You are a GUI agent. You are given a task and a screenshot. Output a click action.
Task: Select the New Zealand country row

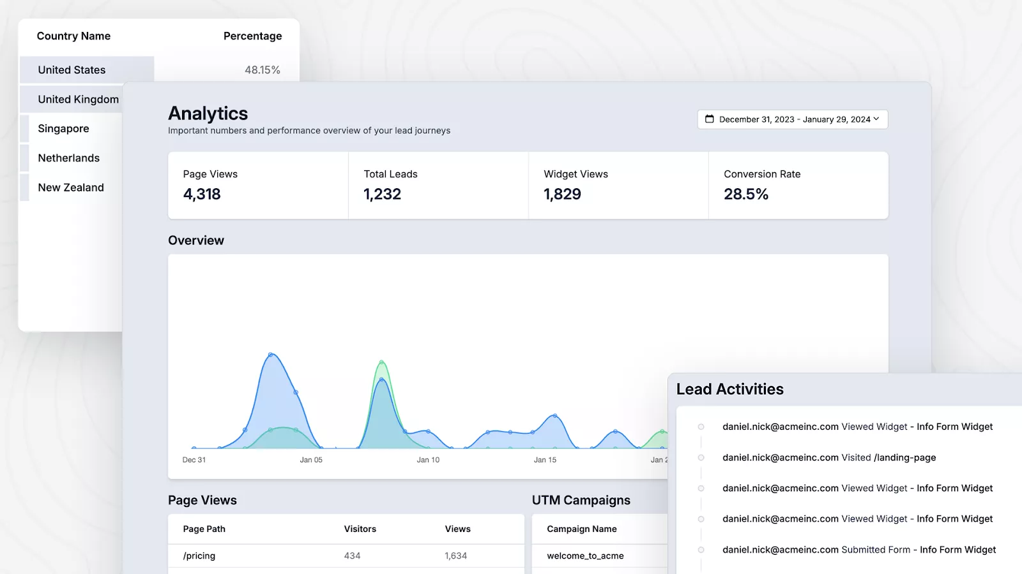click(70, 188)
